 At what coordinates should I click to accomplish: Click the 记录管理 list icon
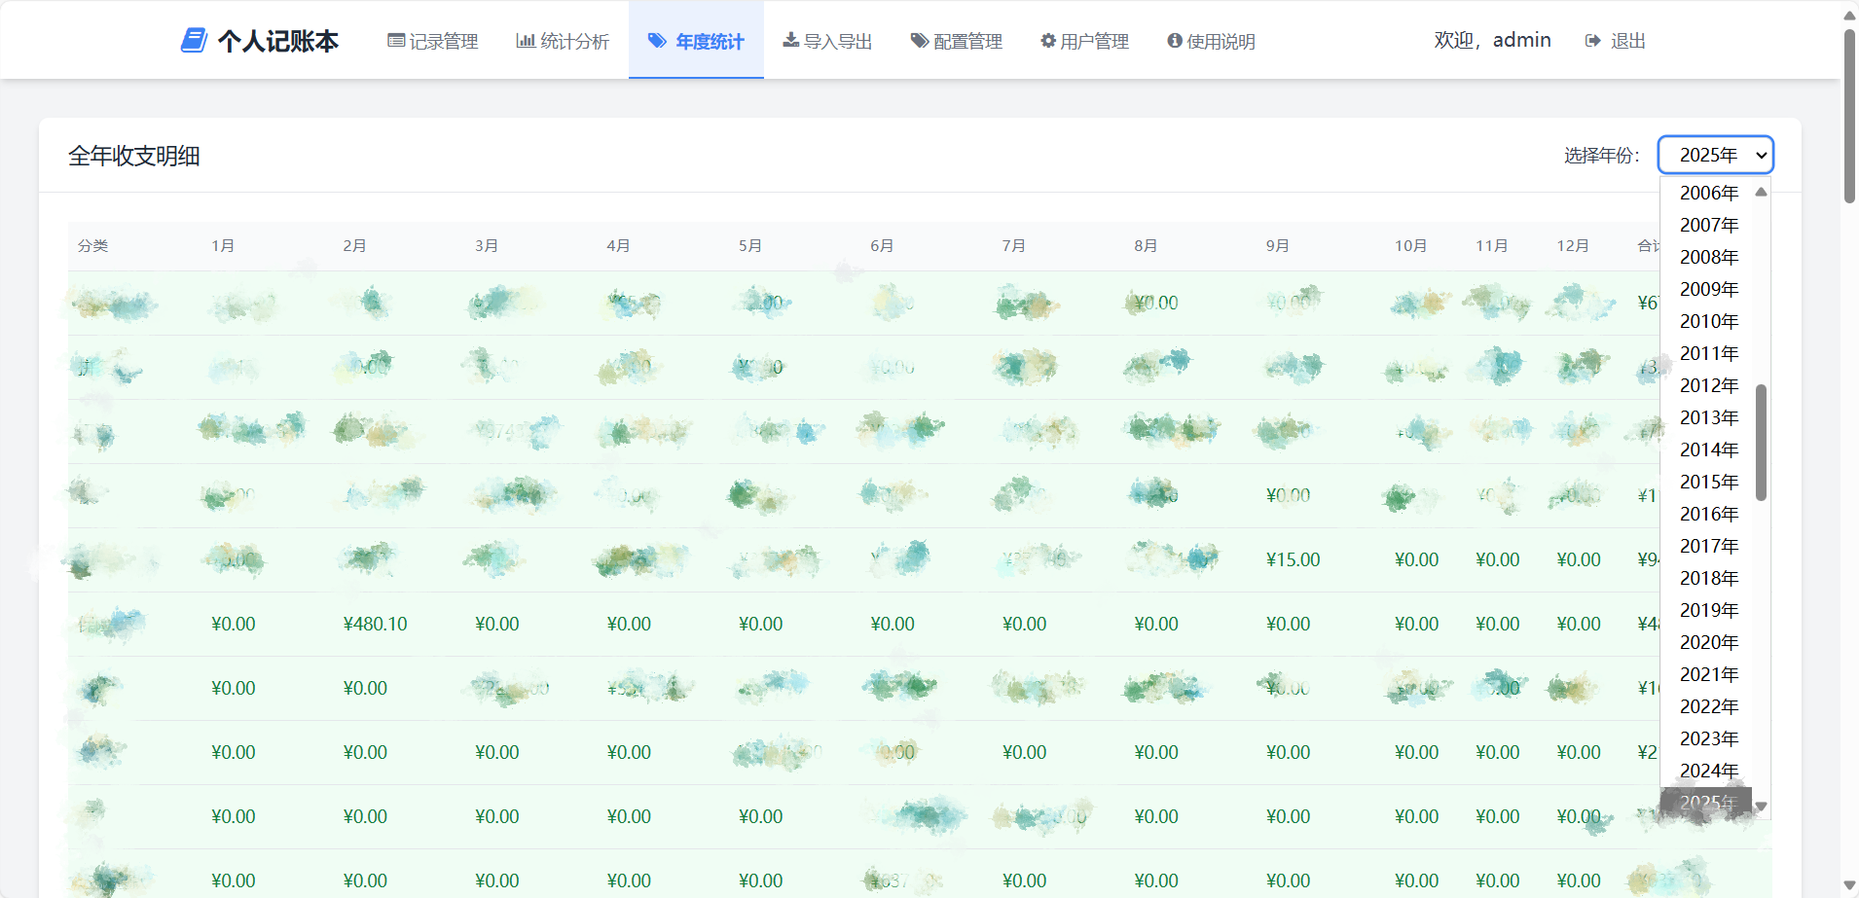tap(396, 41)
